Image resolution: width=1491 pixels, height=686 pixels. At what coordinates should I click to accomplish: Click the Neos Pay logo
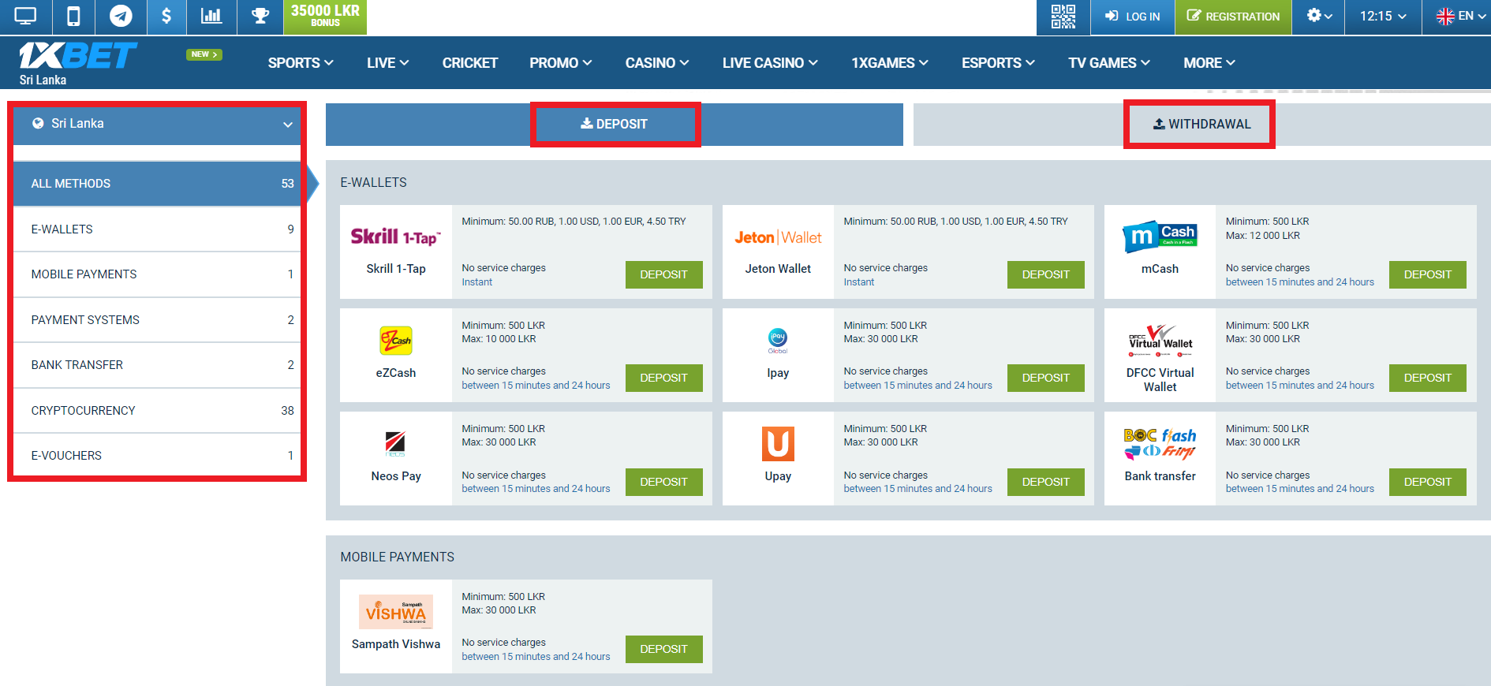(396, 444)
